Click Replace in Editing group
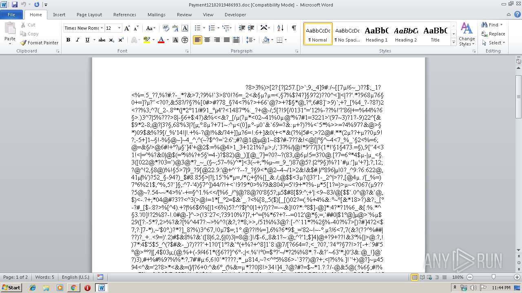Screen dimensions: 522x293 tap(493, 34)
